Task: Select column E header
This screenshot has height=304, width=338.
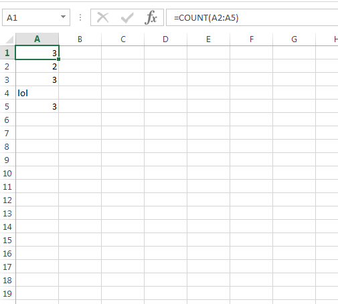Action: click(208, 39)
